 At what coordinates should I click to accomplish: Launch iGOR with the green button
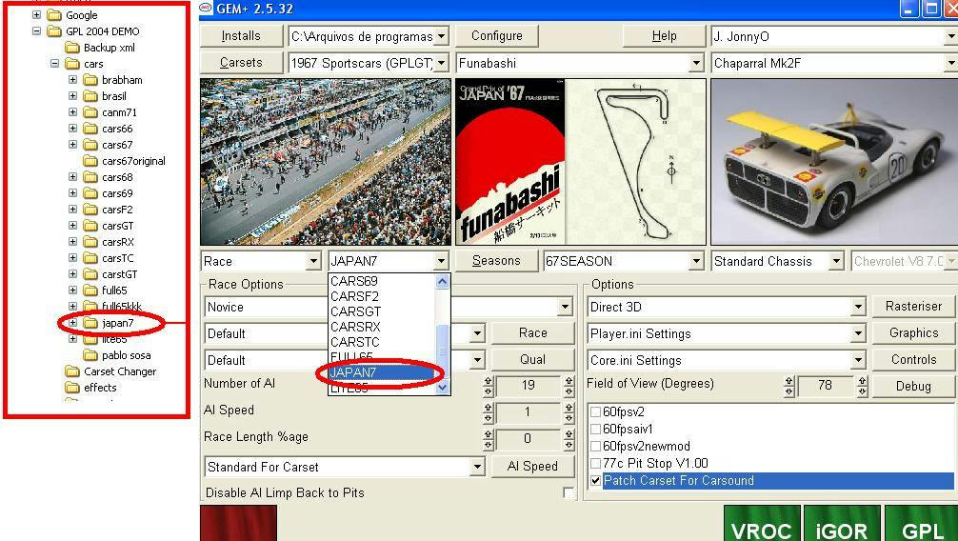click(842, 523)
